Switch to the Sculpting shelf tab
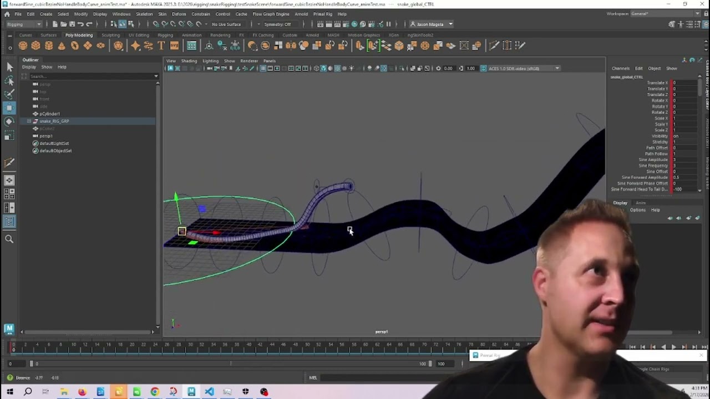 (x=110, y=35)
